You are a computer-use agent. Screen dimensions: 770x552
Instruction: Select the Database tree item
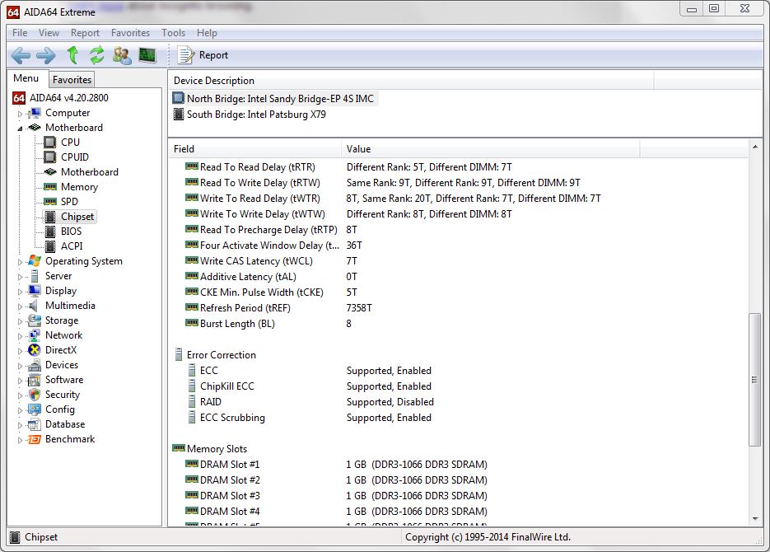pyautogui.click(x=65, y=424)
